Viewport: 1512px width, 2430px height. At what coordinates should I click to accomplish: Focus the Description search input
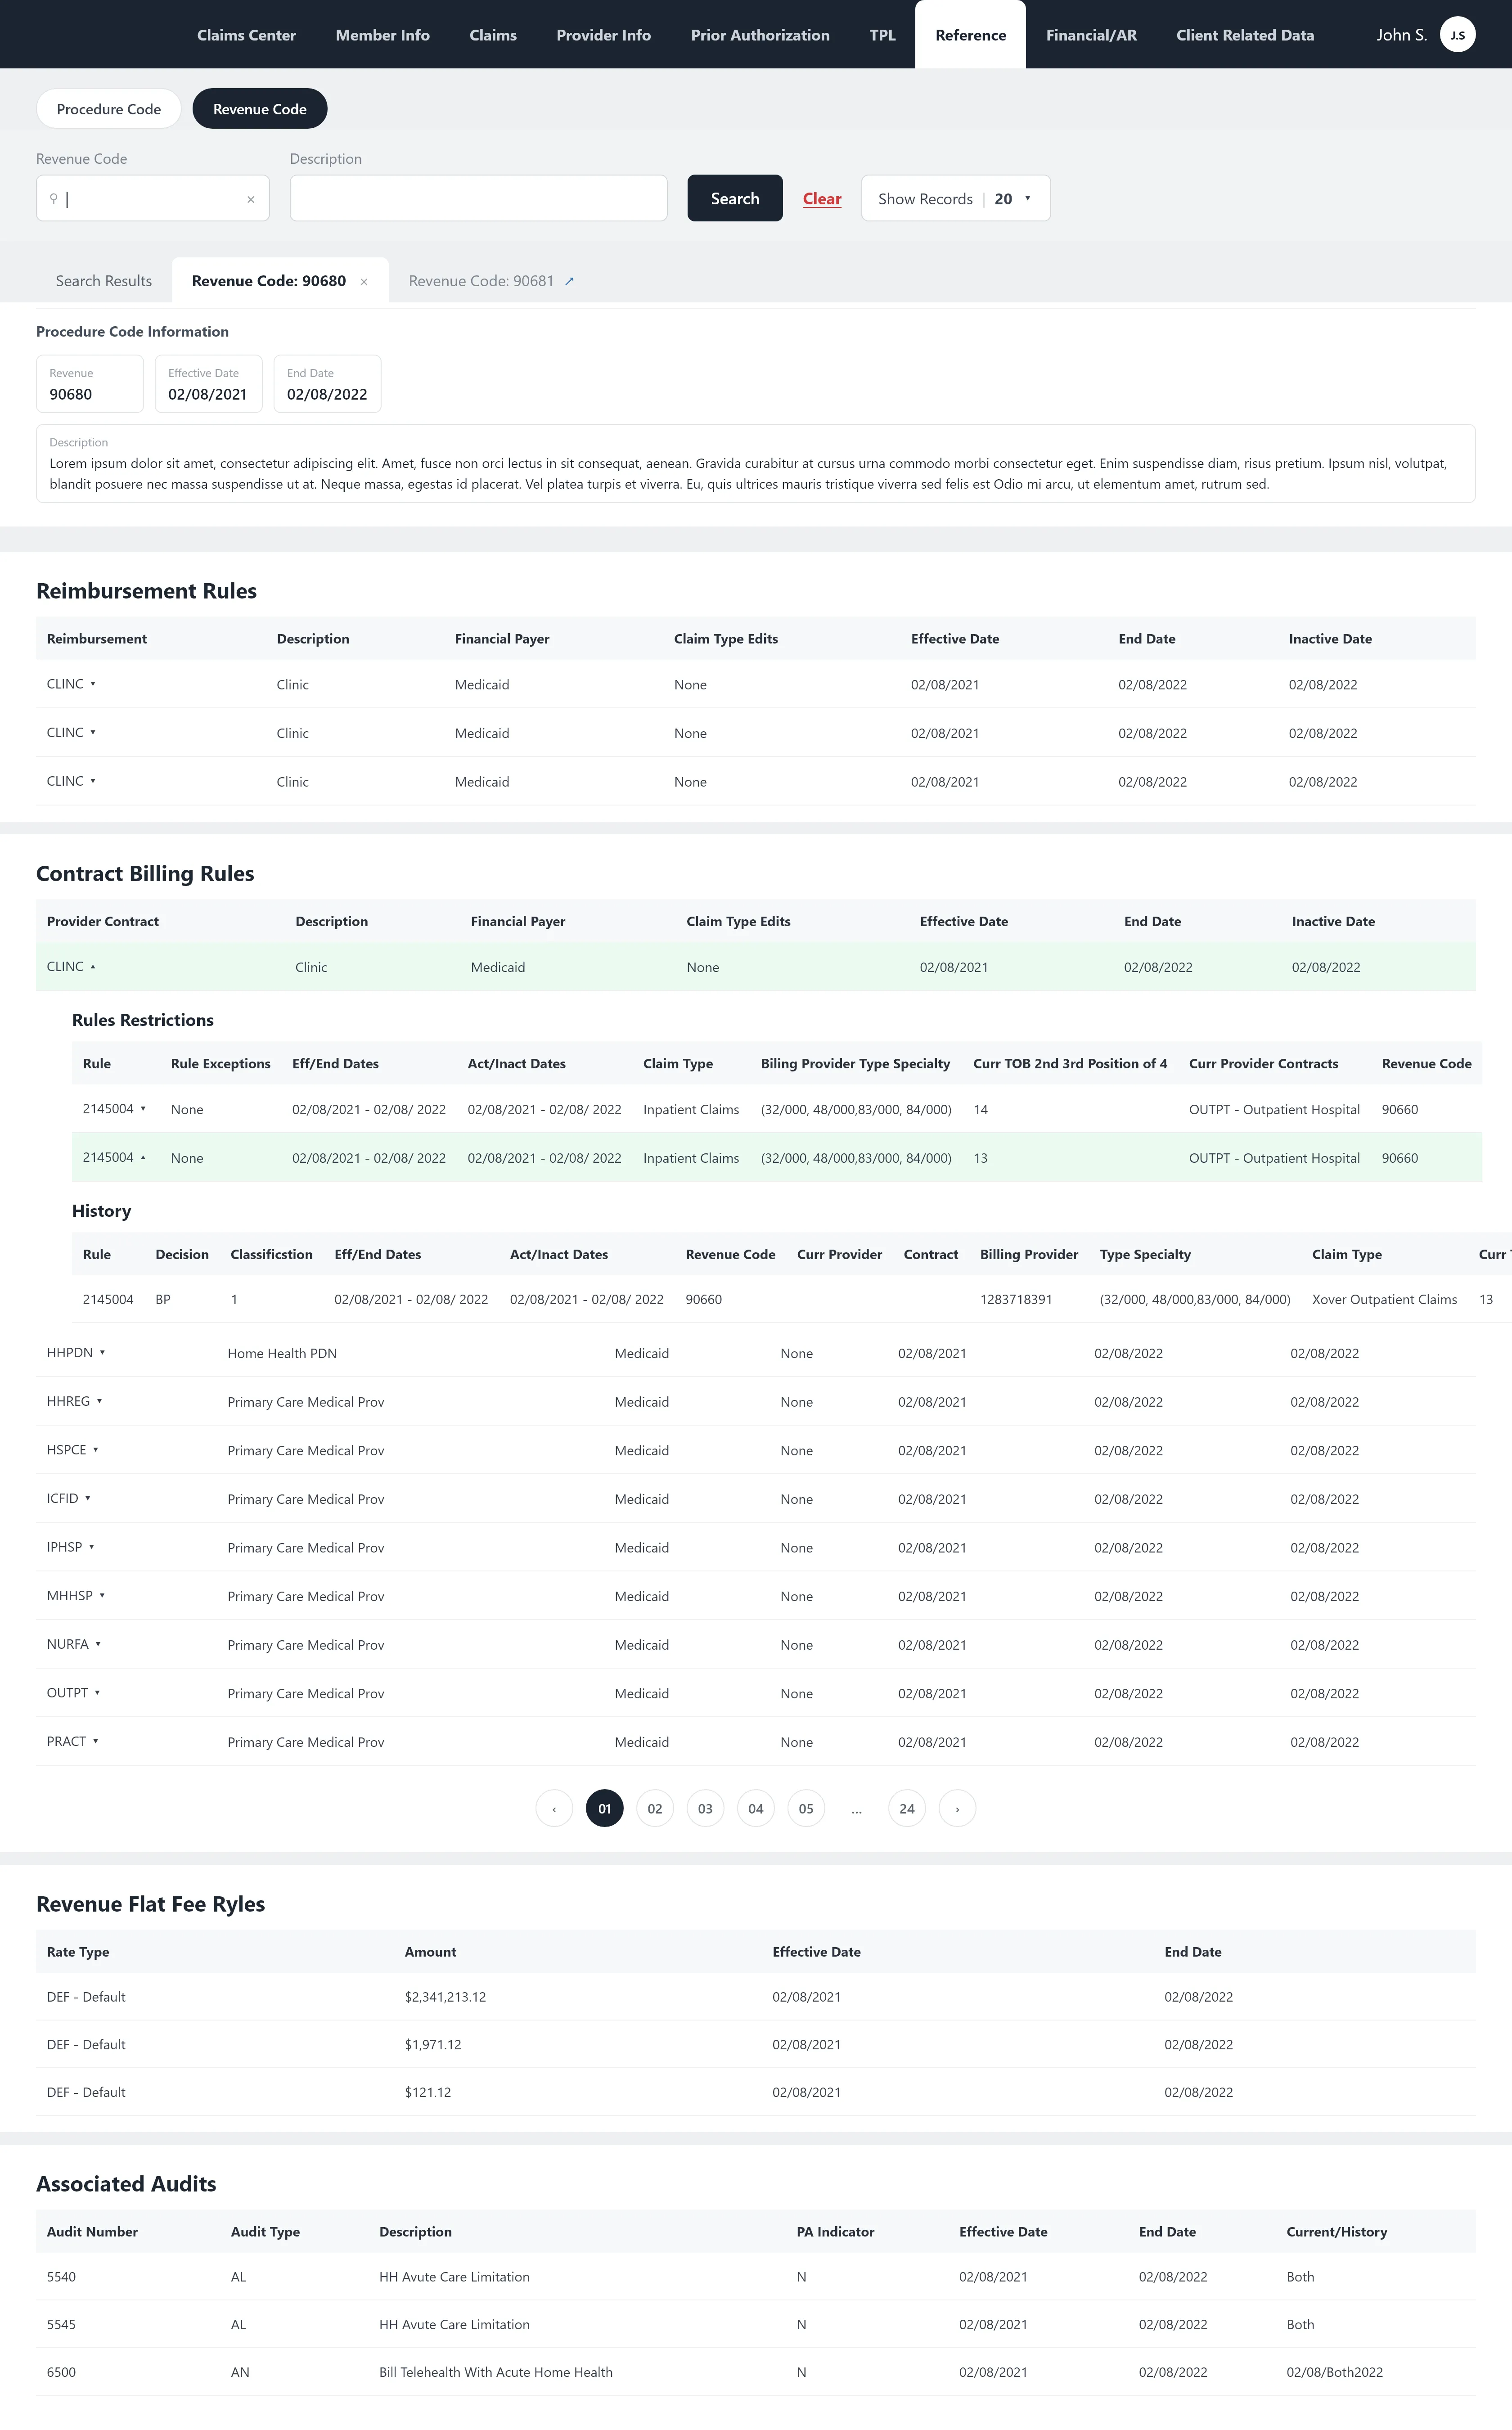(x=478, y=198)
